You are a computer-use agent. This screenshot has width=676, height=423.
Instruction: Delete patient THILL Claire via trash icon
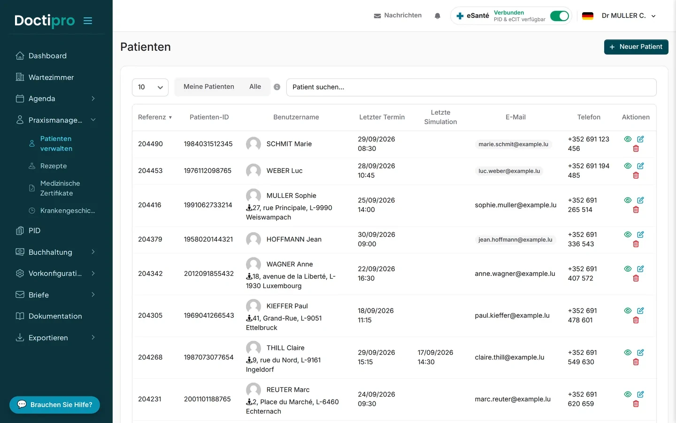click(636, 362)
